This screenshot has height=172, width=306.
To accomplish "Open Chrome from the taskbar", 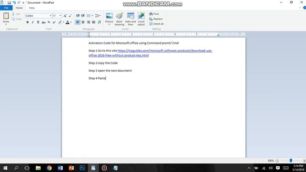I will (49, 168).
